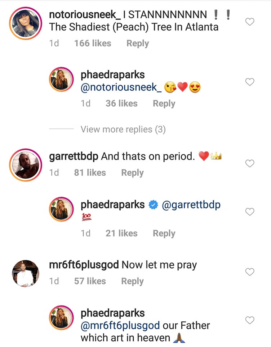Like phaedraparks' reply to notoriousneek_
The width and height of the screenshot is (271, 347).
tap(250, 82)
